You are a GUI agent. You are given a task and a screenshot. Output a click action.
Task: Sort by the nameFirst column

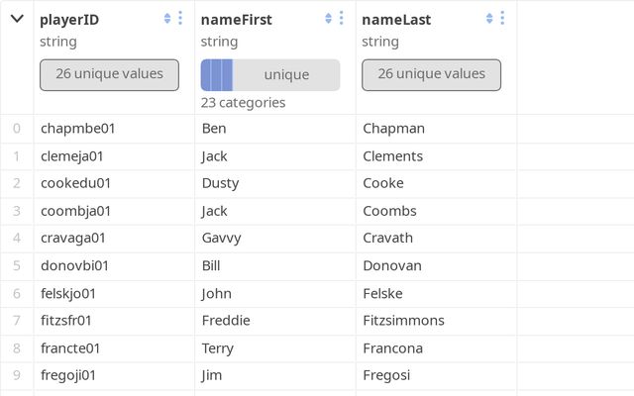pyautogui.click(x=328, y=19)
